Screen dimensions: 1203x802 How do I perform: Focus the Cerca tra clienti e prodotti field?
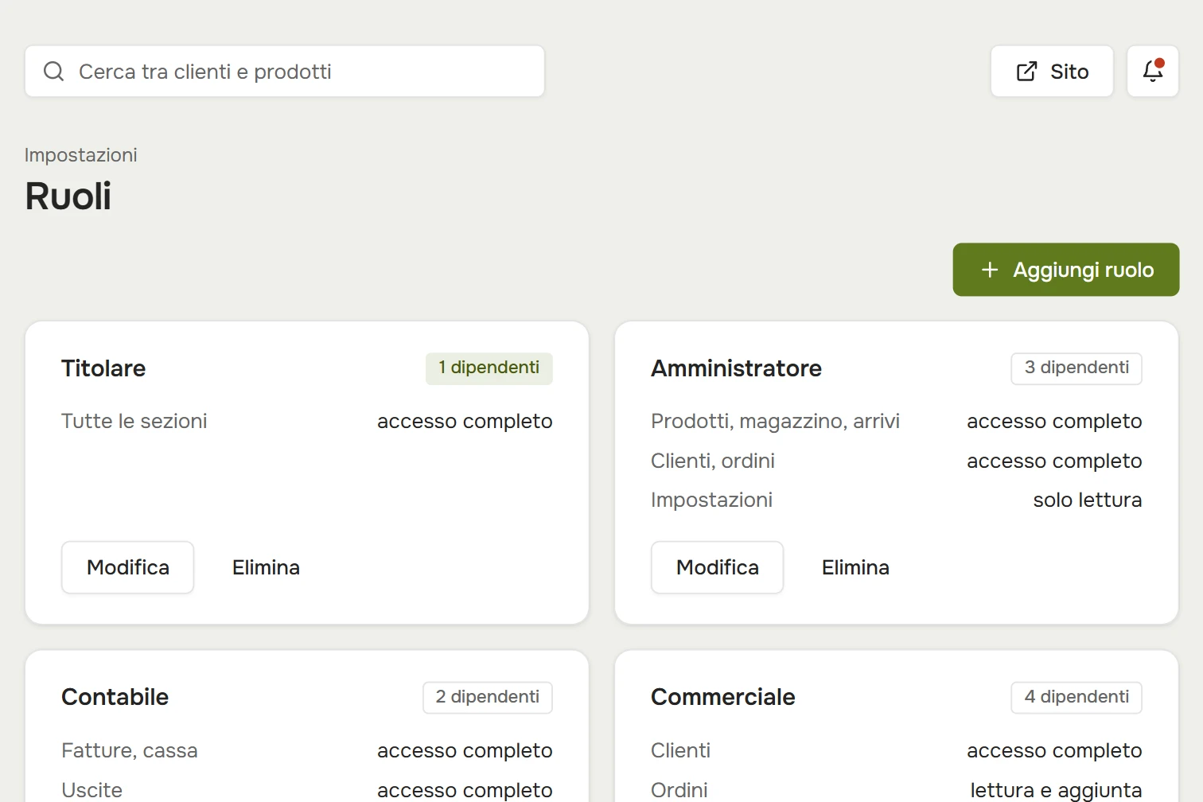pos(285,71)
